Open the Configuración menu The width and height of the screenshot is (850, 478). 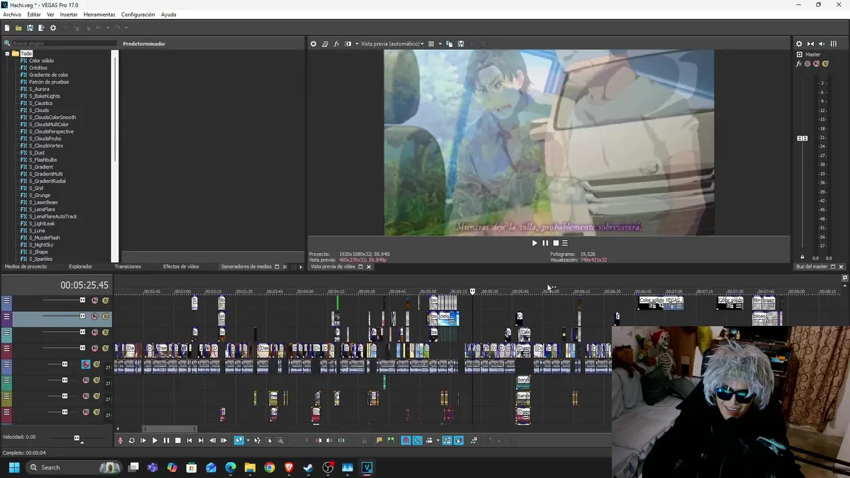[138, 15]
